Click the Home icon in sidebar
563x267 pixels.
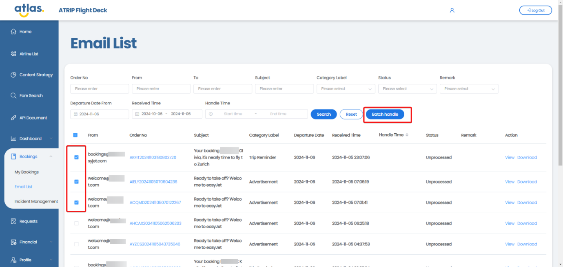tap(13, 32)
